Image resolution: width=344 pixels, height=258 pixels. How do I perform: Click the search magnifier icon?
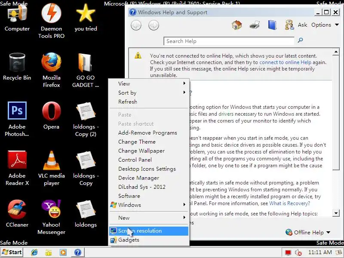coord(300,40)
